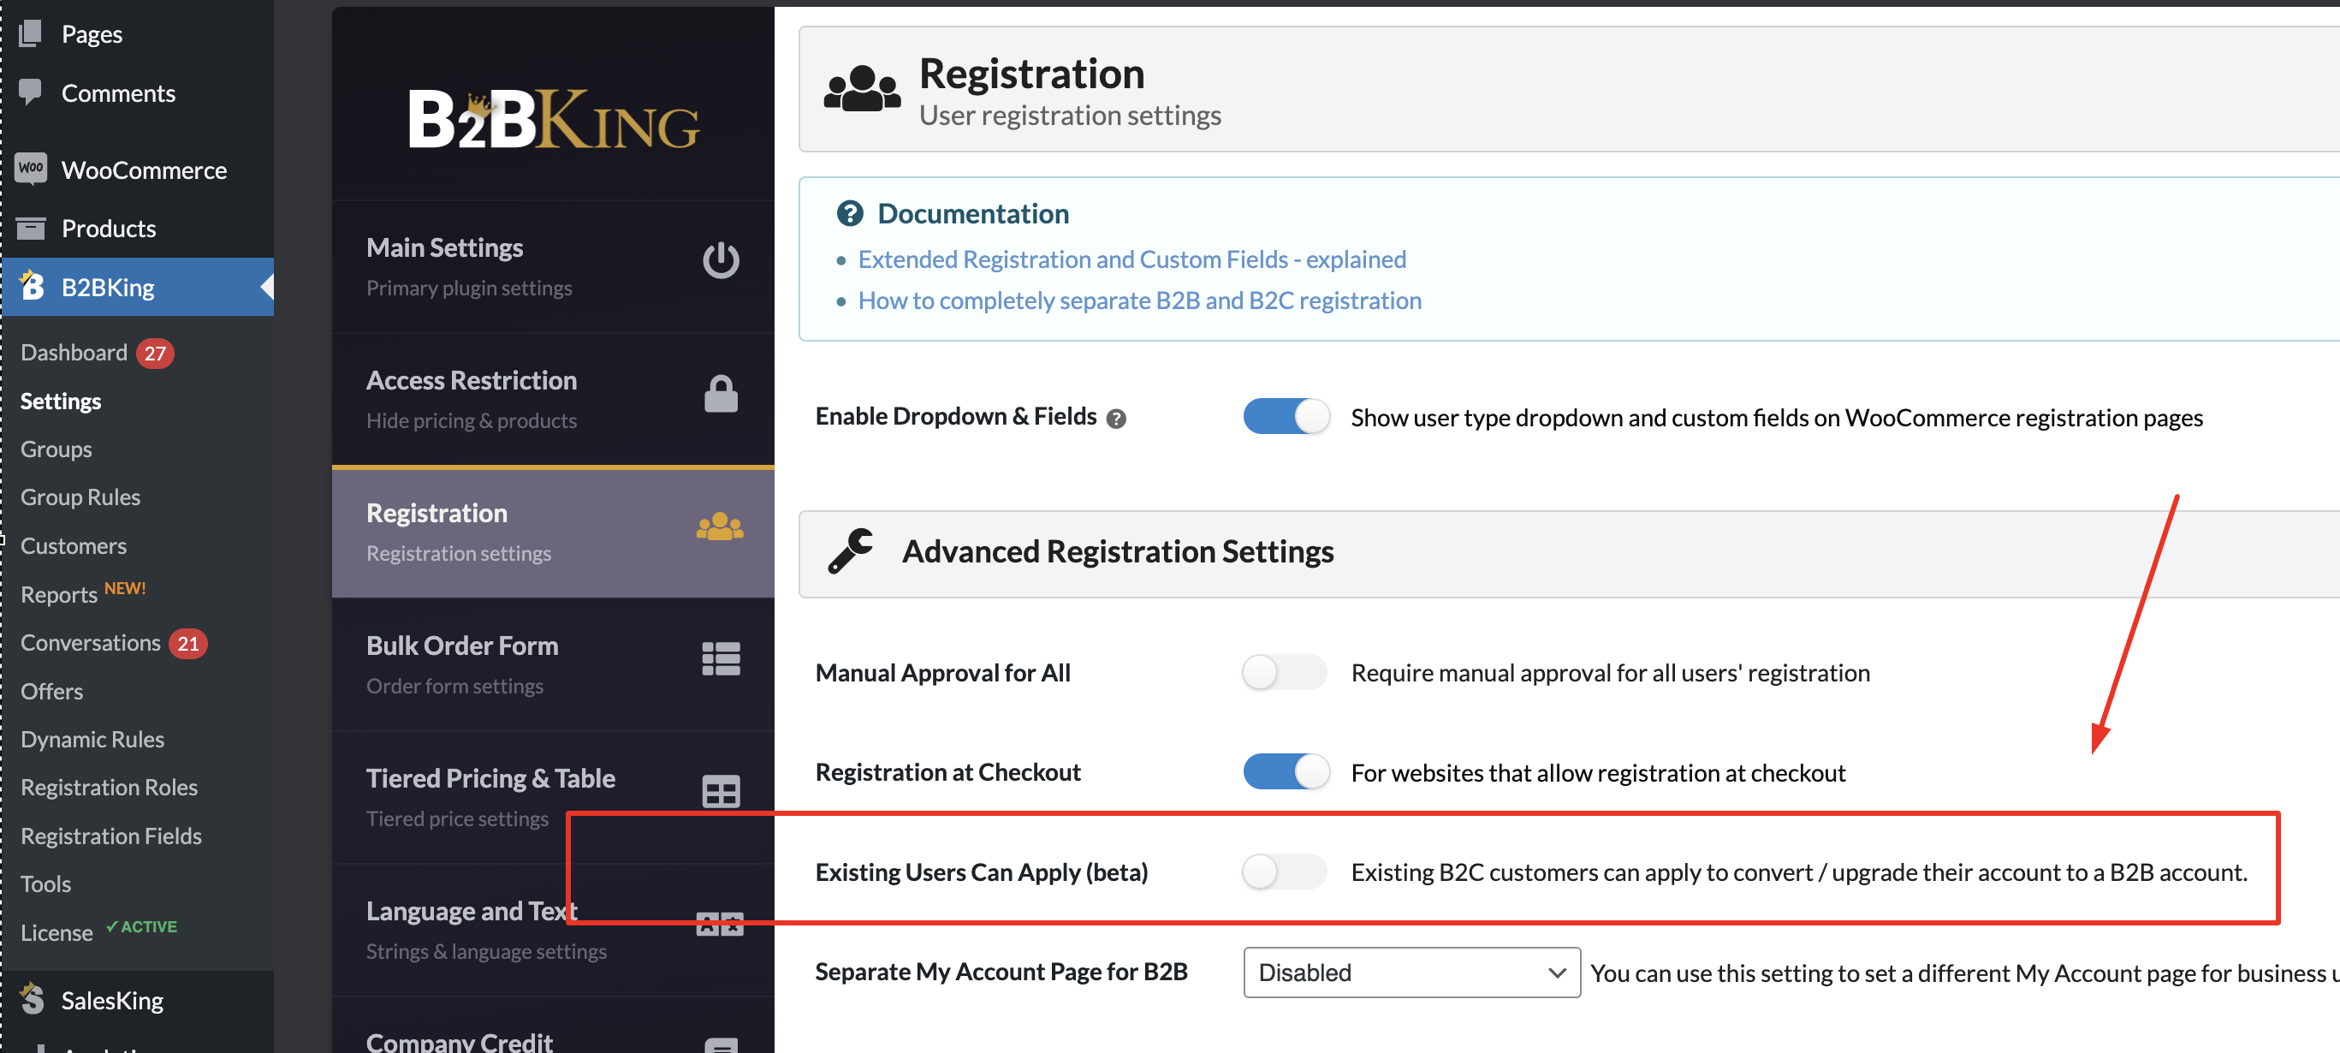Screen dimensions: 2340x1053
Task: Turn off Registration at Checkout toggle
Action: (1286, 771)
